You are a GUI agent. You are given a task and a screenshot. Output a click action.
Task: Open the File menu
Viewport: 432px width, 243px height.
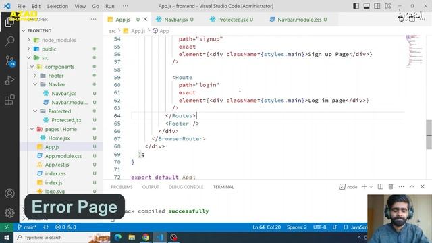coord(21,6)
